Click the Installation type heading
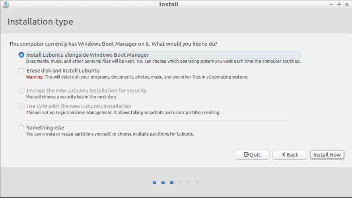This screenshot has width=352, height=198. (41, 22)
